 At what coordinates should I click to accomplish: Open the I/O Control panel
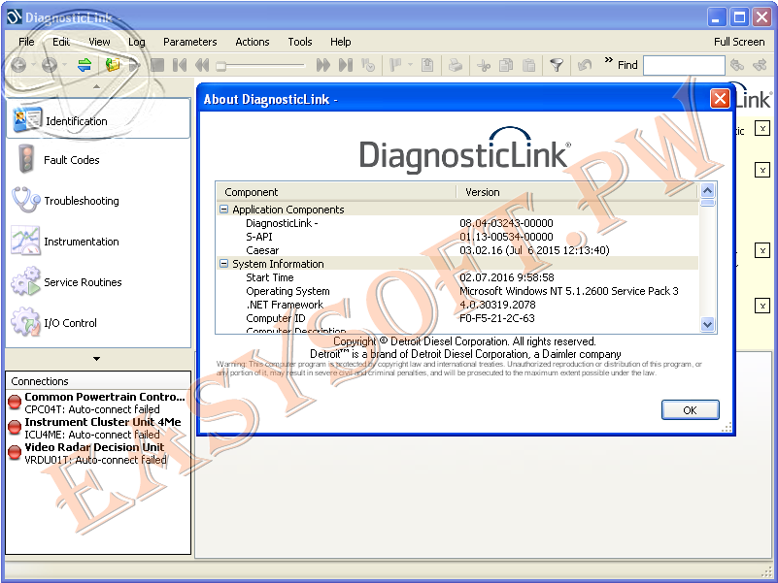tap(98, 322)
